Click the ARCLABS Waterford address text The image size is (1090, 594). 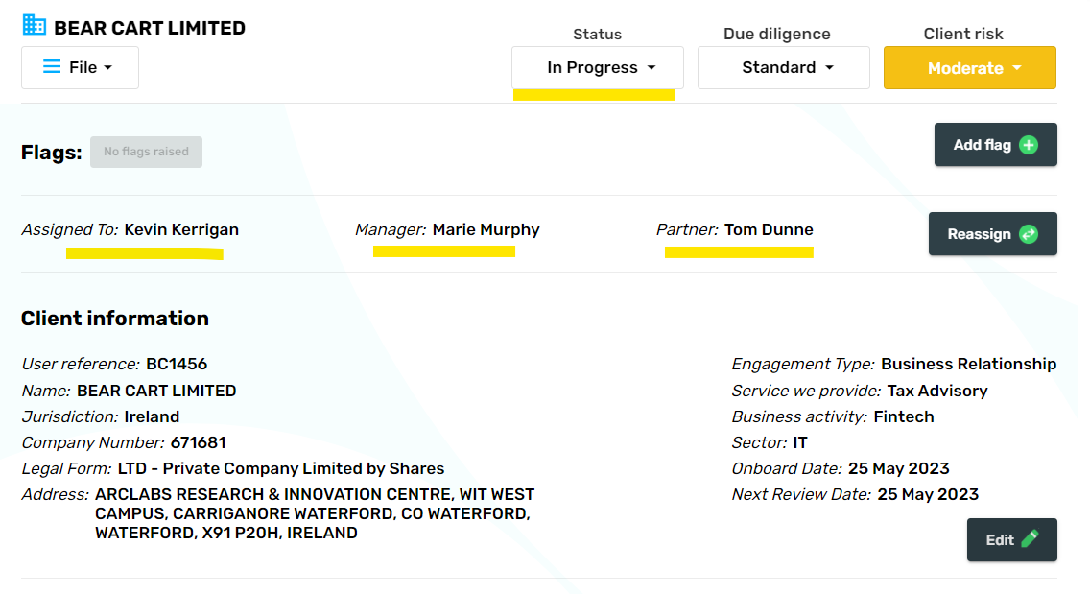coord(314,513)
